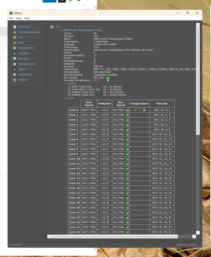Click the Socket SP3 (4094) package value
This screenshot has height=257, width=211.
tap(105, 44)
